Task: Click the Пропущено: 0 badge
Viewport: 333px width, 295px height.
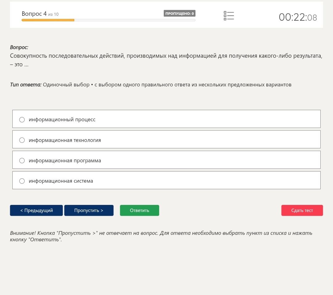Action: pyautogui.click(x=179, y=13)
